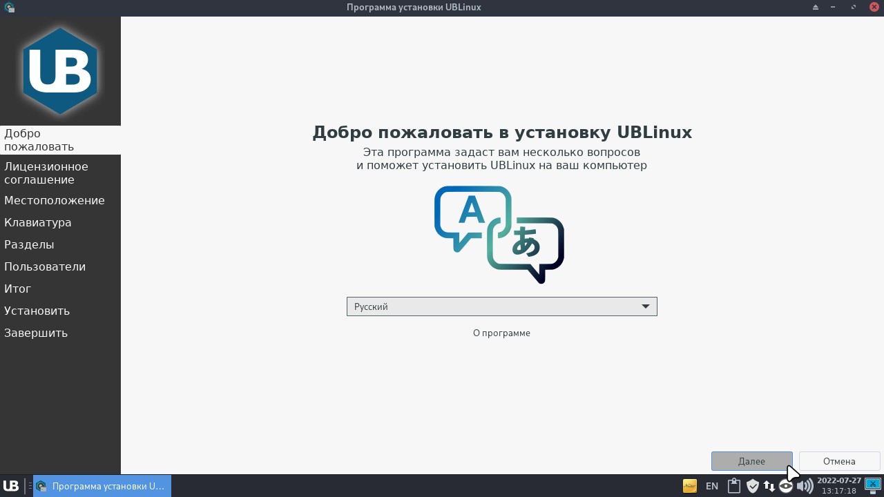
Task: Open the volume speaker tray icon
Action: click(805, 486)
